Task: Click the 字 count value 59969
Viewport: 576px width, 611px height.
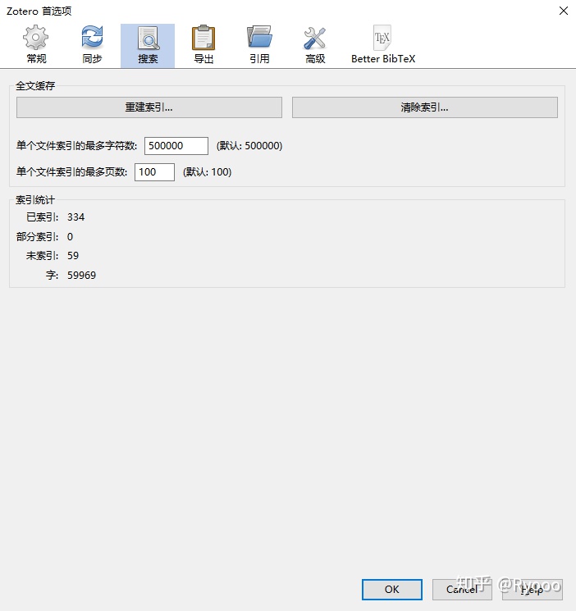Action: point(81,275)
